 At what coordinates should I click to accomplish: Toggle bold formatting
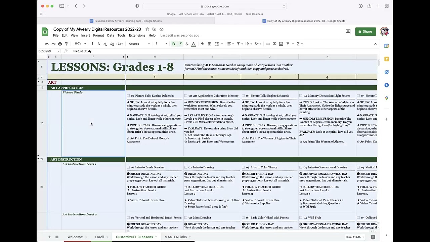tap(173, 44)
